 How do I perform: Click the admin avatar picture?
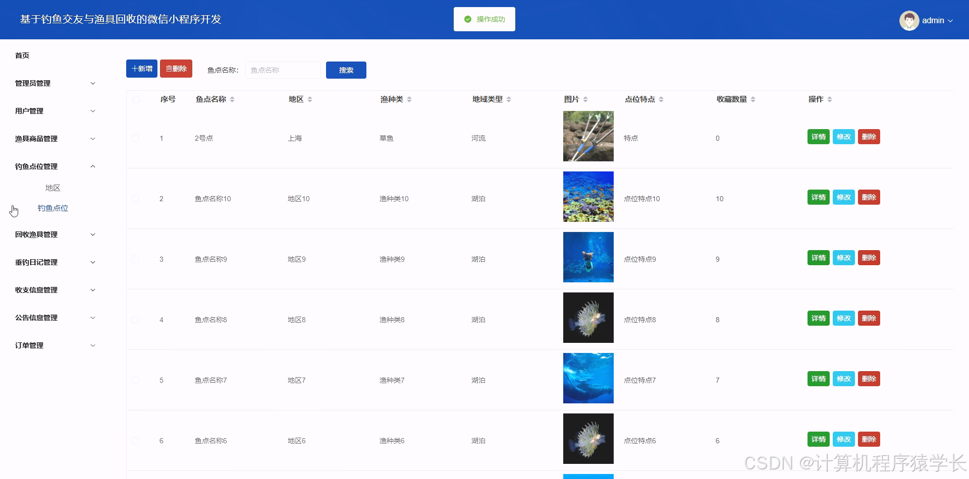tap(909, 21)
